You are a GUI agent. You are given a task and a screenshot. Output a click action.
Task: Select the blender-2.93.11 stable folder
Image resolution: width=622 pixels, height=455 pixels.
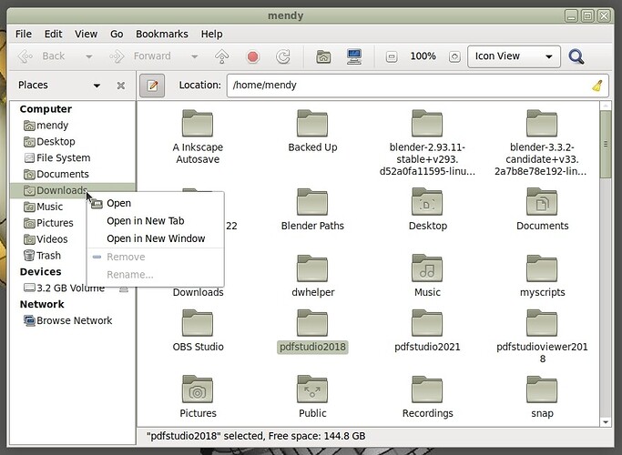coord(427,143)
